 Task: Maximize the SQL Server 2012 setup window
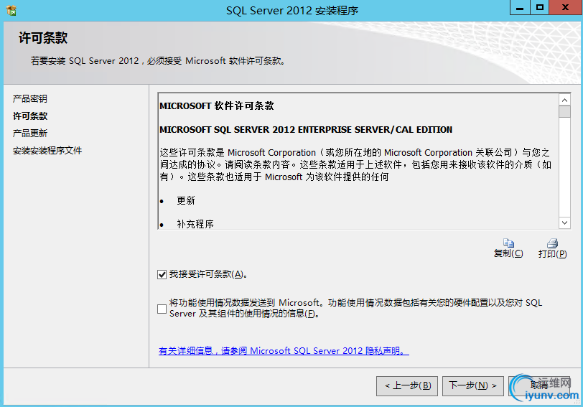[539, 7]
